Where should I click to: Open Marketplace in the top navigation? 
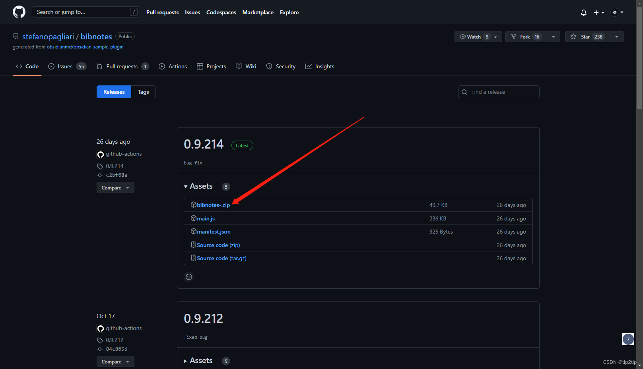(258, 12)
